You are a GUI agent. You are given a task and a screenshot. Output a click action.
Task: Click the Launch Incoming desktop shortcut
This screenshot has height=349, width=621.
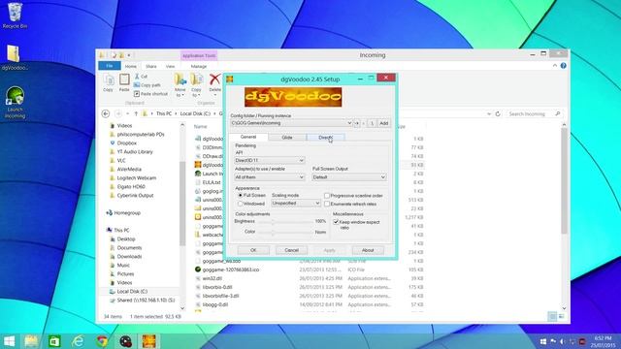16,103
